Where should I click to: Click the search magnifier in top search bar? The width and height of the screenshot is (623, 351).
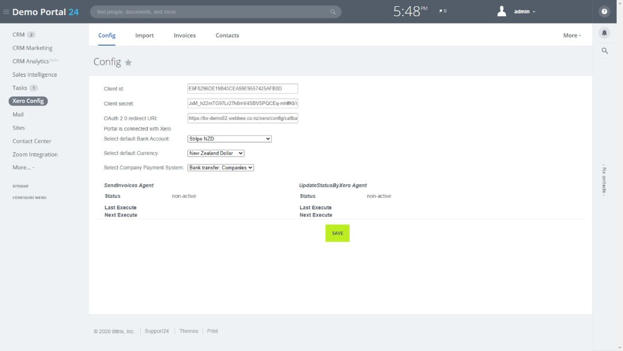coord(333,12)
